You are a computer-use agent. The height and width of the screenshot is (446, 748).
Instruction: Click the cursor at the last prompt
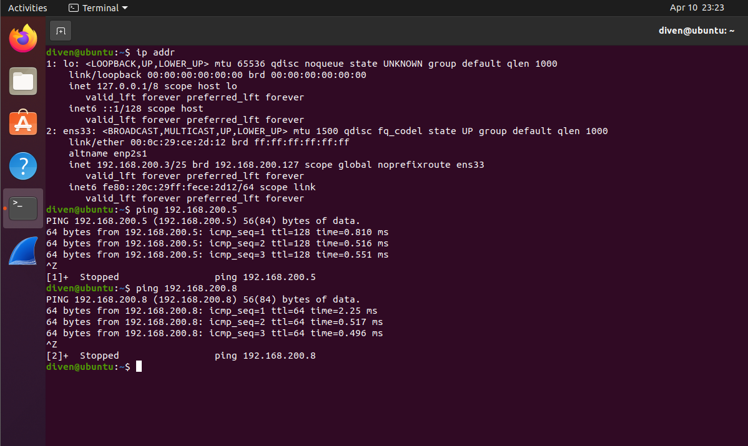[x=139, y=367]
